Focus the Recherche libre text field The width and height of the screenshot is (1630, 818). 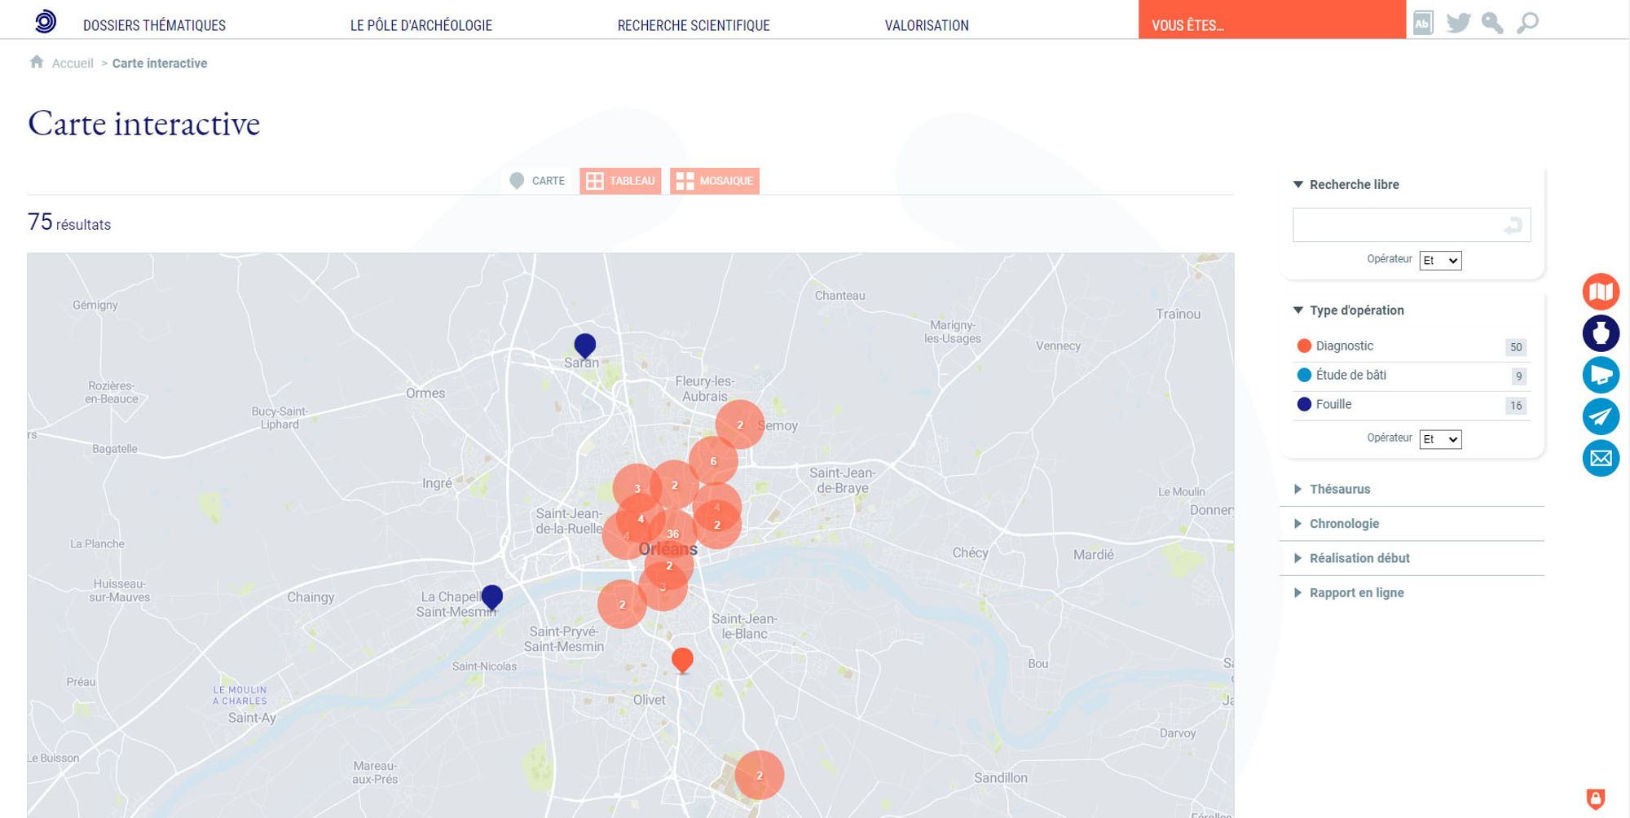[x=1412, y=225]
